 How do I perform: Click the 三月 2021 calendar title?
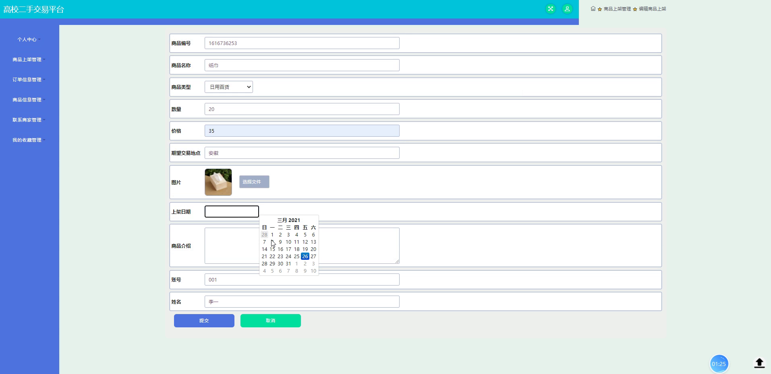click(289, 220)
